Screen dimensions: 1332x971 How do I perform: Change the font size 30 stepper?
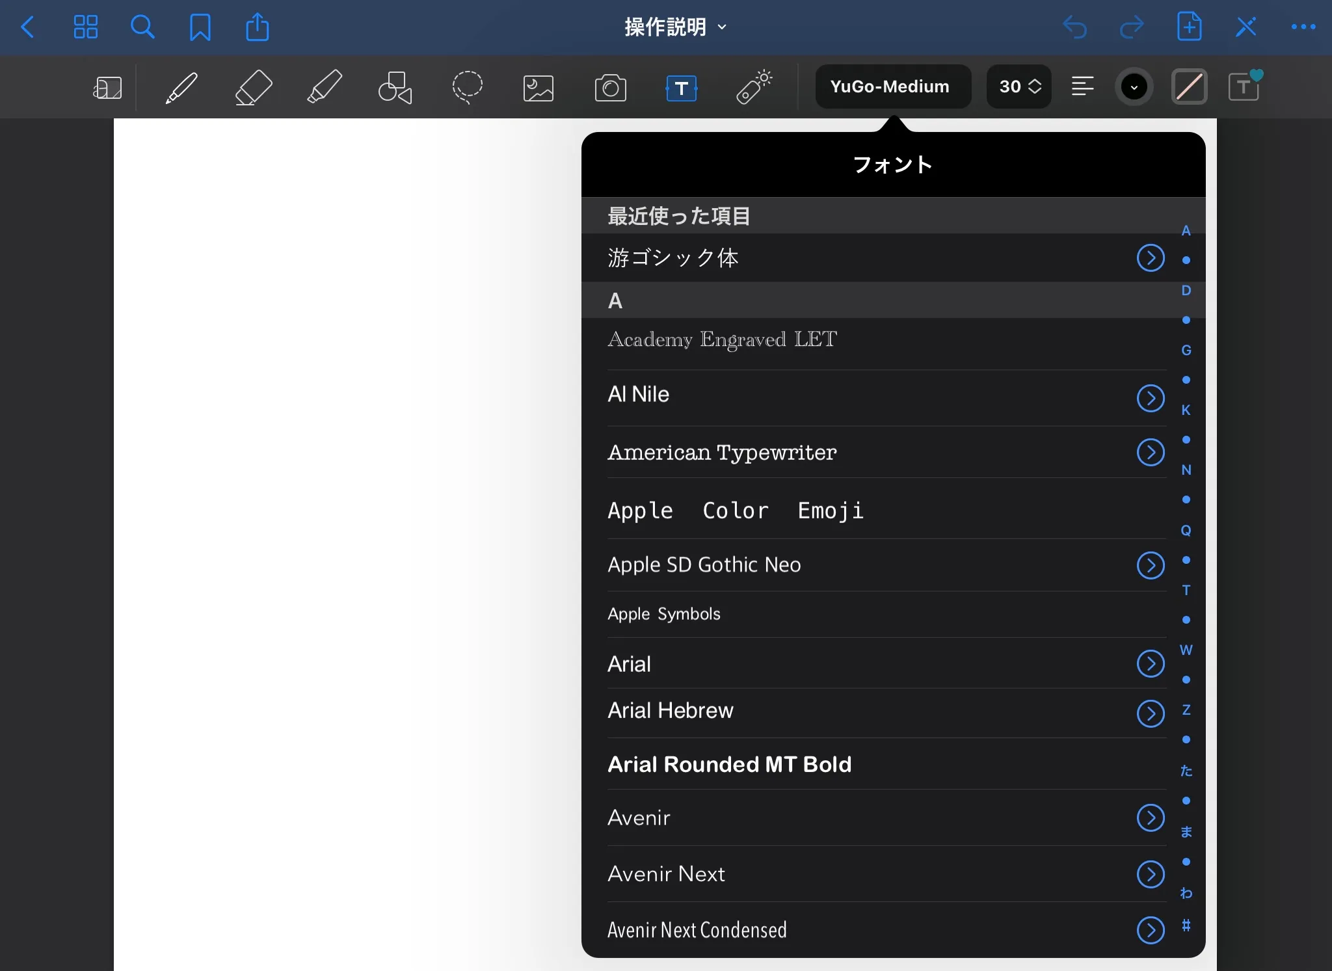click(x=1019, y=86)
